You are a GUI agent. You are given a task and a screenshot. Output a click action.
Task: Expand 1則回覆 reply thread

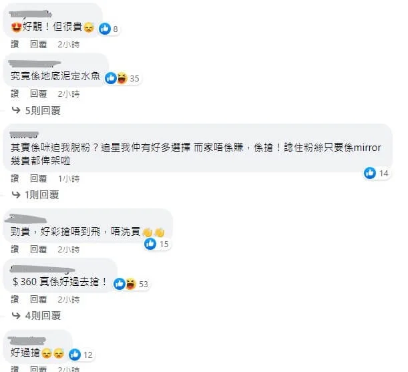tap(41, 194)
